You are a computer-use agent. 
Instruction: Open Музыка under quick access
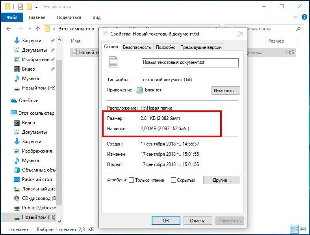coord(30,78)
